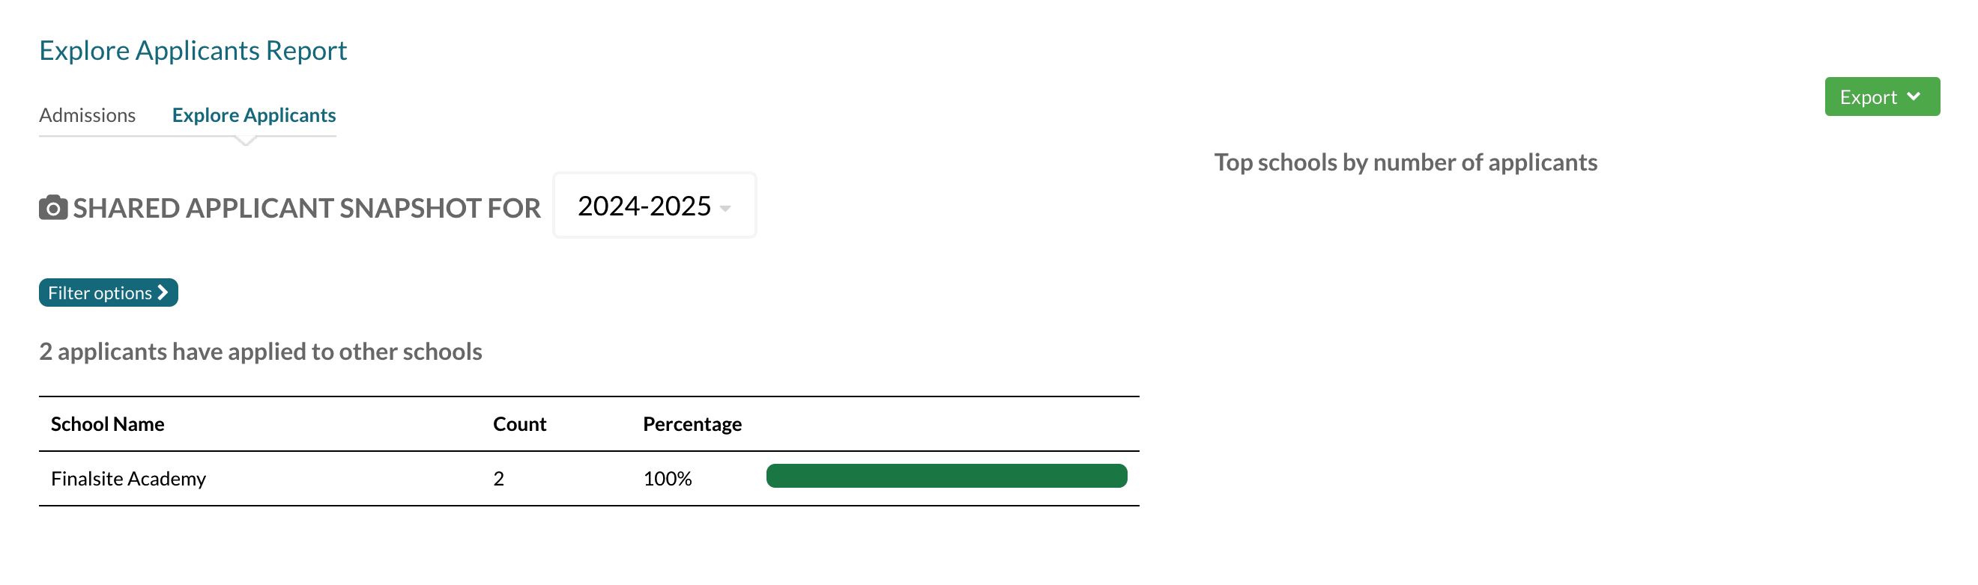
Task: Click the green percentage bar
Action: pos(946,476)
